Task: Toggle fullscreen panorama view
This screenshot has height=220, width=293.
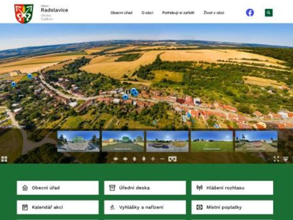Action: [276, 159]
